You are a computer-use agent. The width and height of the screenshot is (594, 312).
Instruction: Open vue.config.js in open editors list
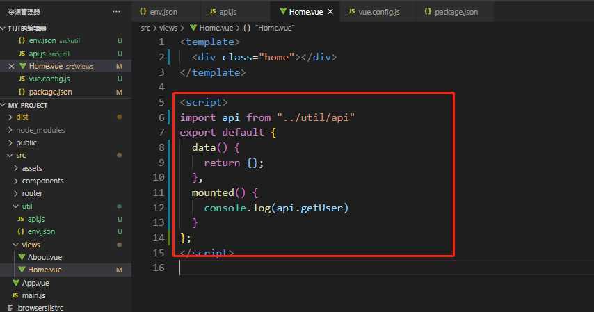pos(65,79)
